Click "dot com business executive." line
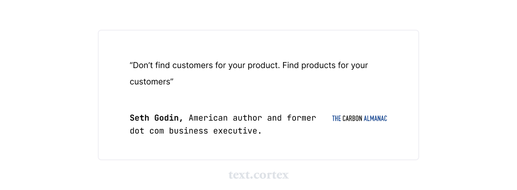Screen dimensions: 517x190 (196, 131)
